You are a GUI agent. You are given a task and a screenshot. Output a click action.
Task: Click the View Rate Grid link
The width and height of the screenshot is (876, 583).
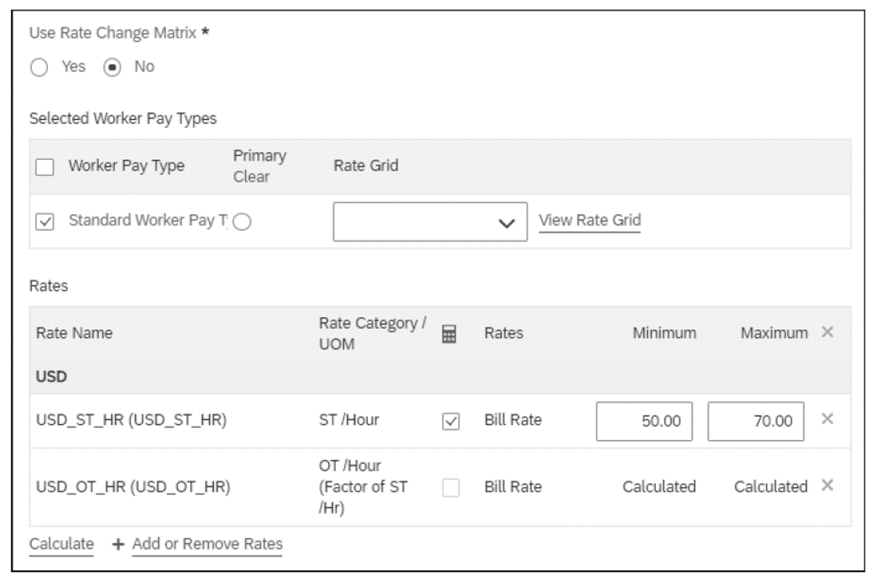590,220
